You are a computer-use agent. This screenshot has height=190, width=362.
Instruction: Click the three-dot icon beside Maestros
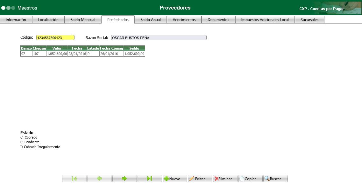pos(8,8)
